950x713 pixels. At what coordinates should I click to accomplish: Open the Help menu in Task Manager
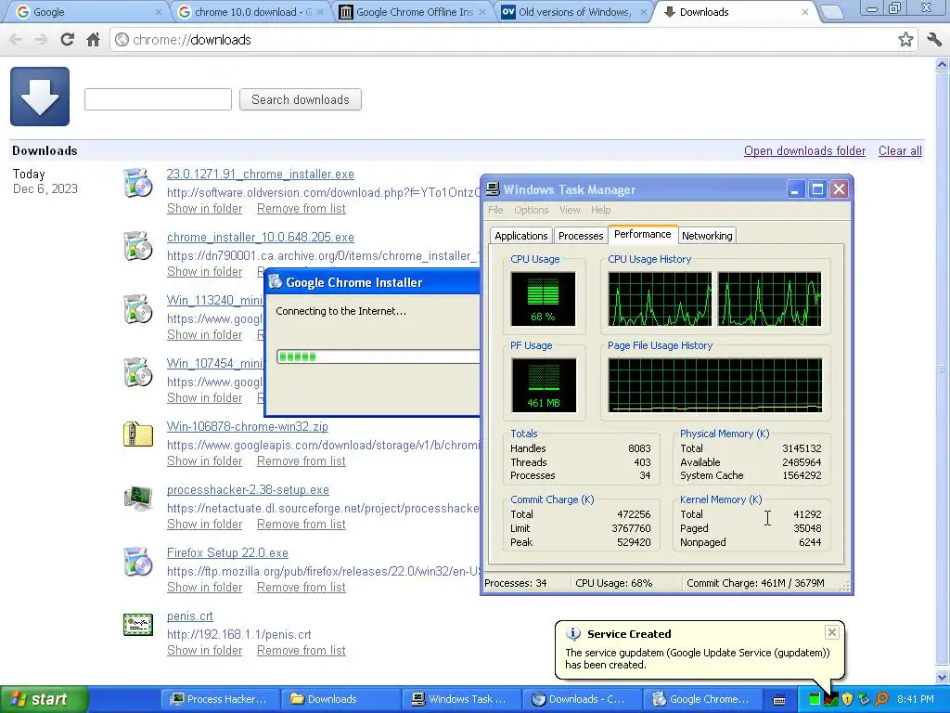coord(600,210)
